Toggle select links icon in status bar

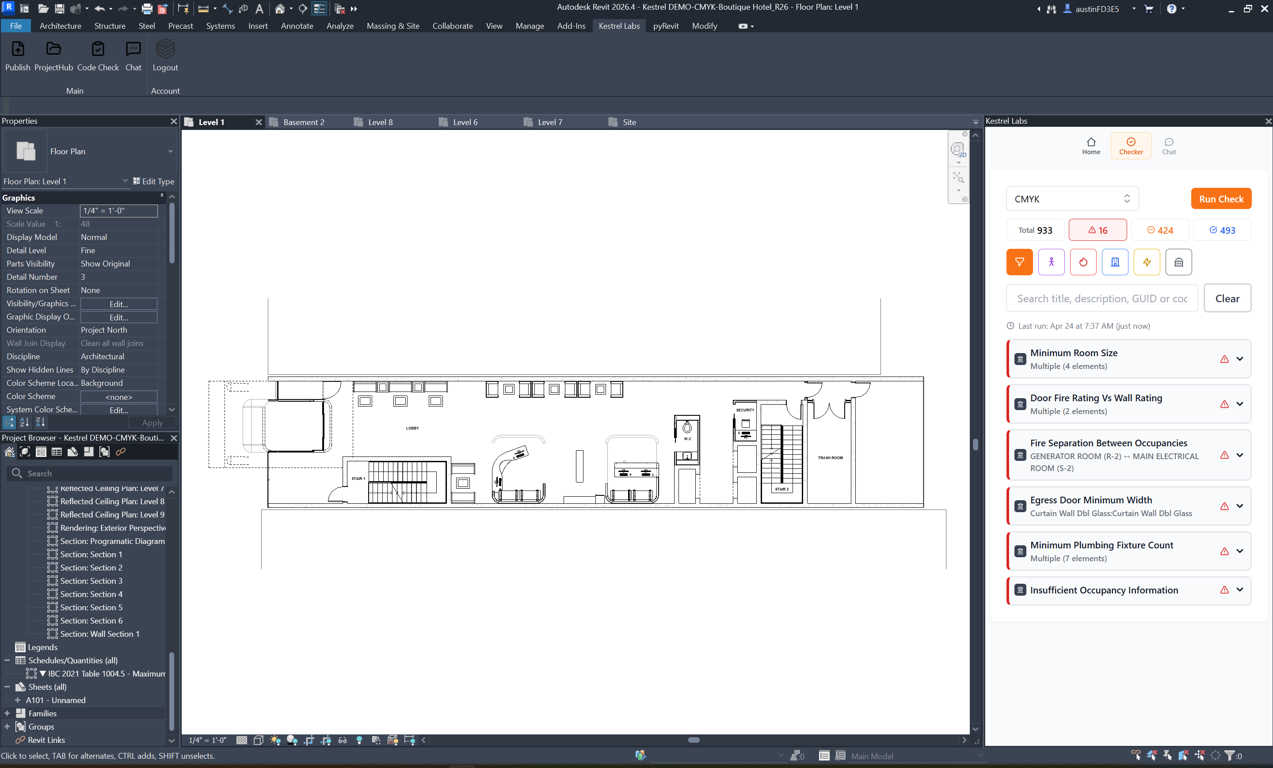[1136, 756]
